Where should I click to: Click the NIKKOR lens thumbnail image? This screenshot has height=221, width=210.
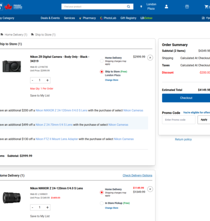coord(12,198)
